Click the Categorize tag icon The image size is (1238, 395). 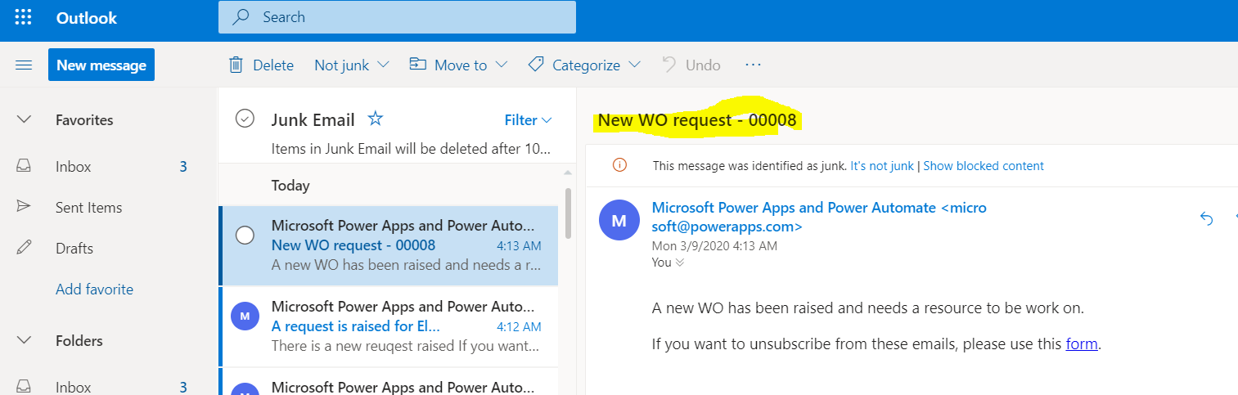pos(536,65)
